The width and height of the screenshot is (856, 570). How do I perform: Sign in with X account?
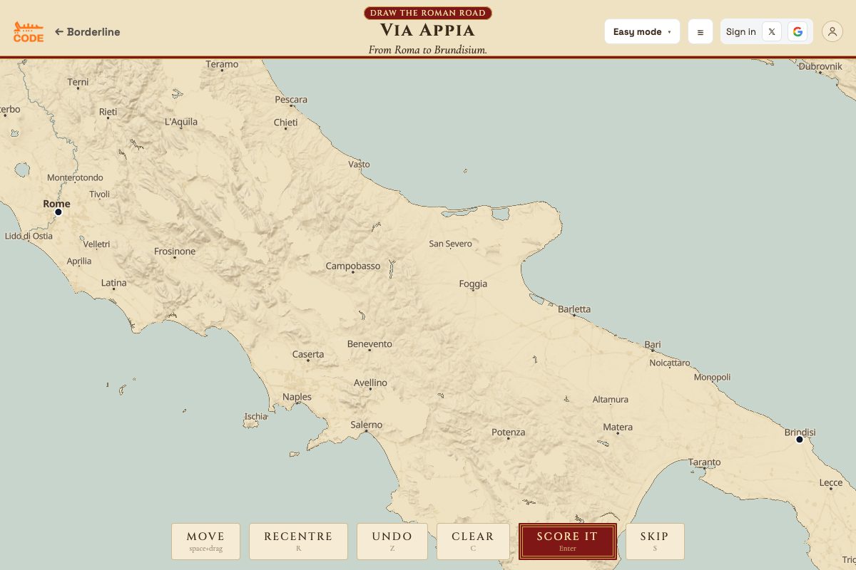[772, 31]
